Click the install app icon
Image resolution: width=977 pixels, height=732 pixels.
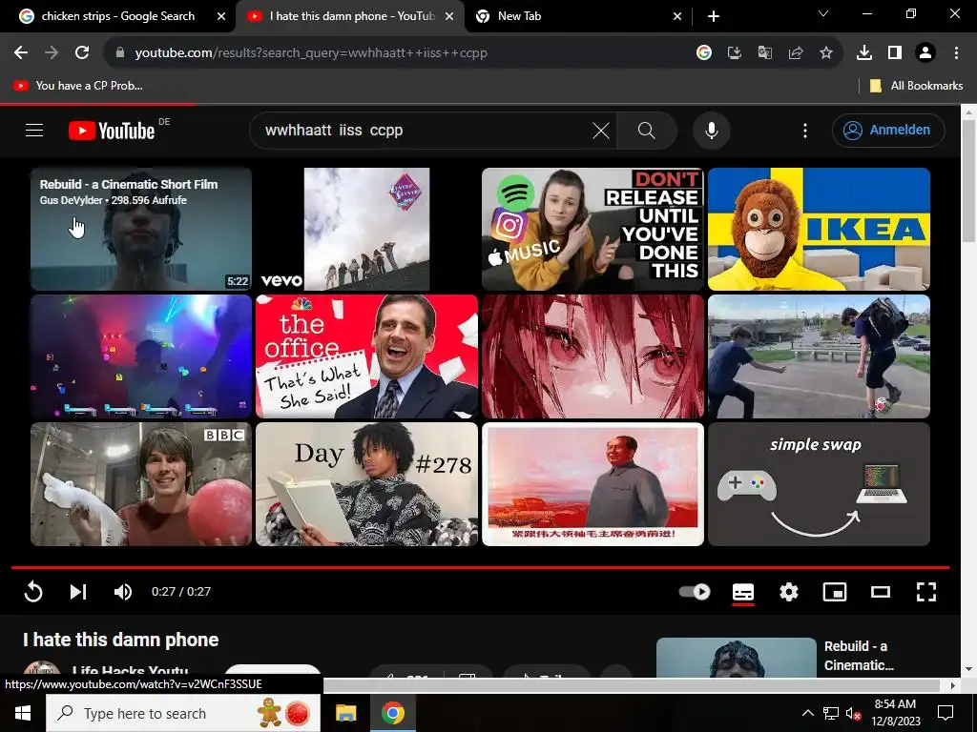pos(735,53)
